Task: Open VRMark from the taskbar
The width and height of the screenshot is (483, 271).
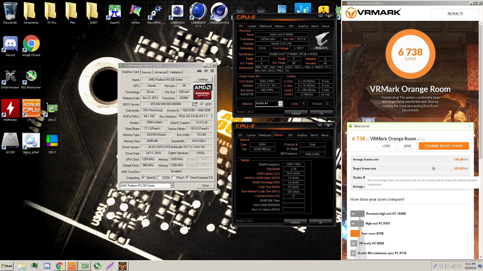Action: (x=123, y=266)
